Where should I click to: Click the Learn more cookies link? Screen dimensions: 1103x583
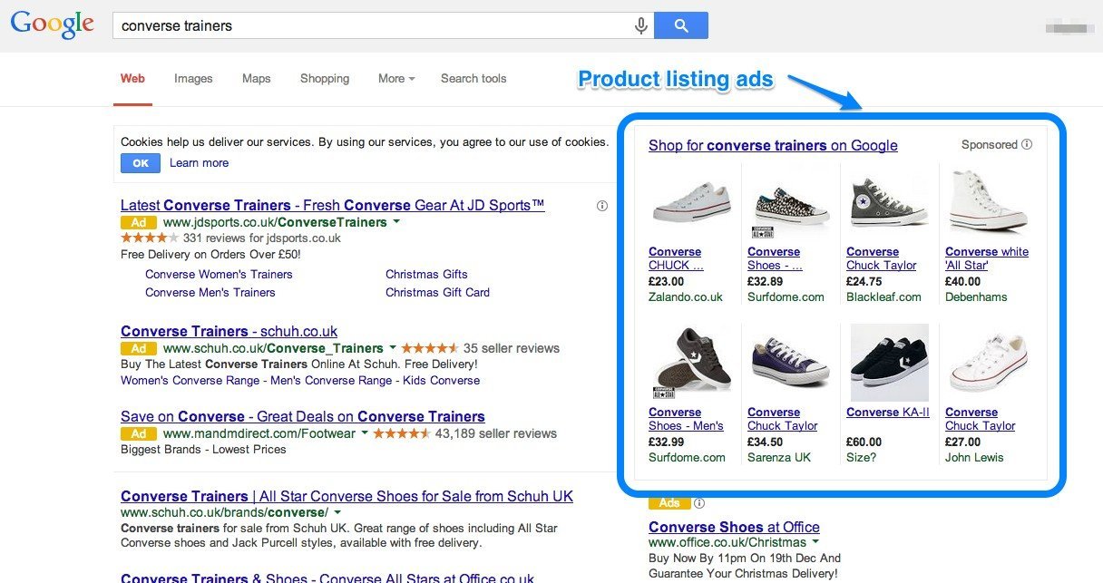click(x=199, y=163)
